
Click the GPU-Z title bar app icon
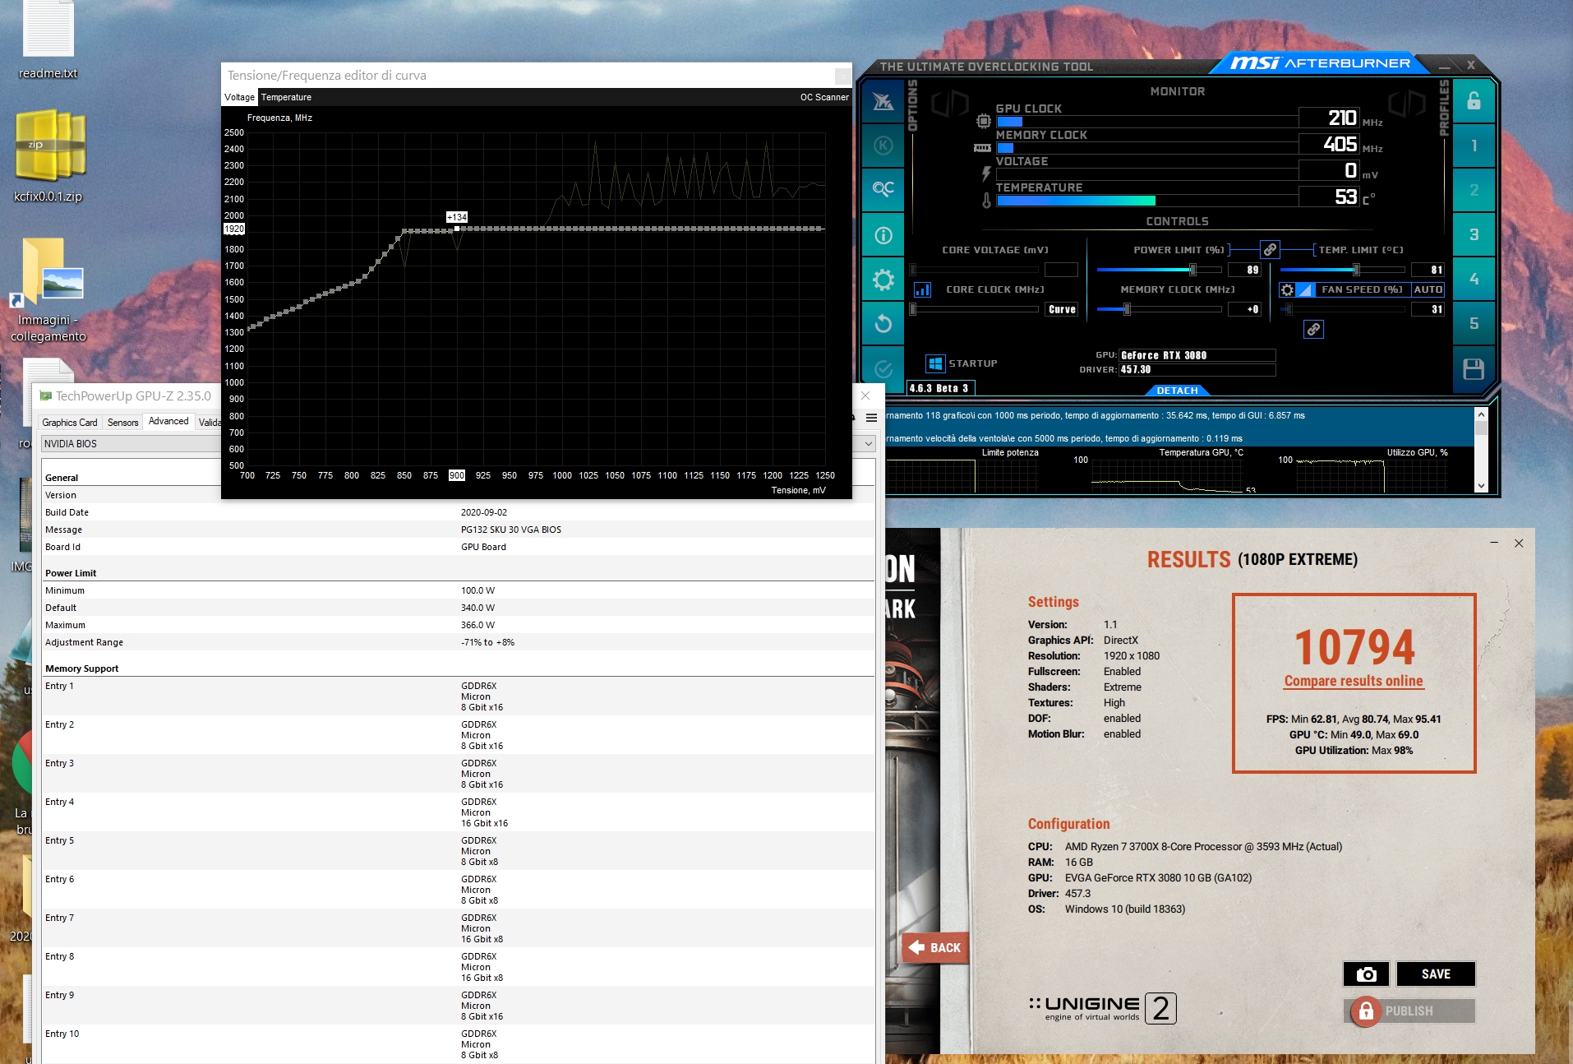[x=46, y=396]
